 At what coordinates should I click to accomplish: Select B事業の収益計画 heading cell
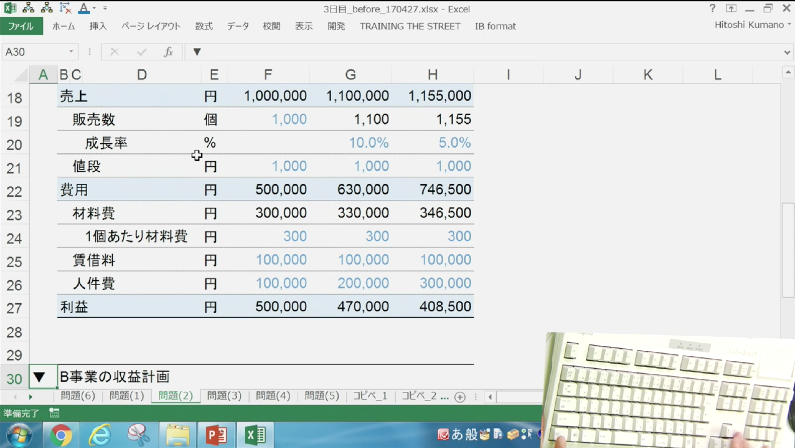tap(115, 377)
